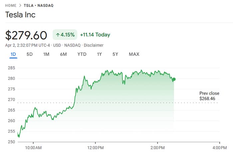Click the 12:00 PM time axis label
233x155 pixels.
point(95,147)
